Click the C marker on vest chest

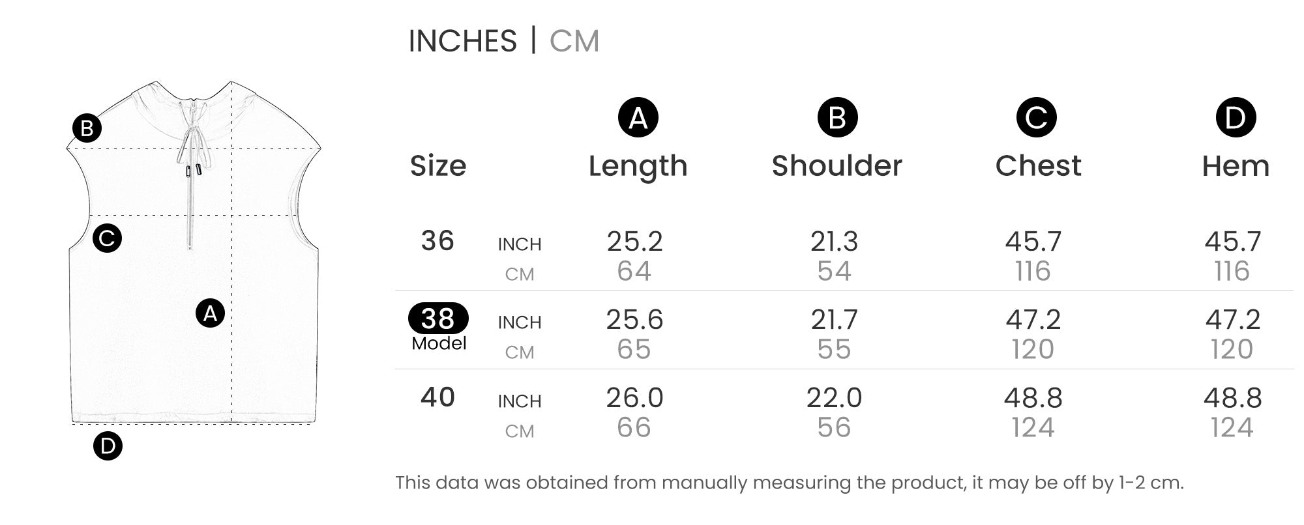coord(107,238)
